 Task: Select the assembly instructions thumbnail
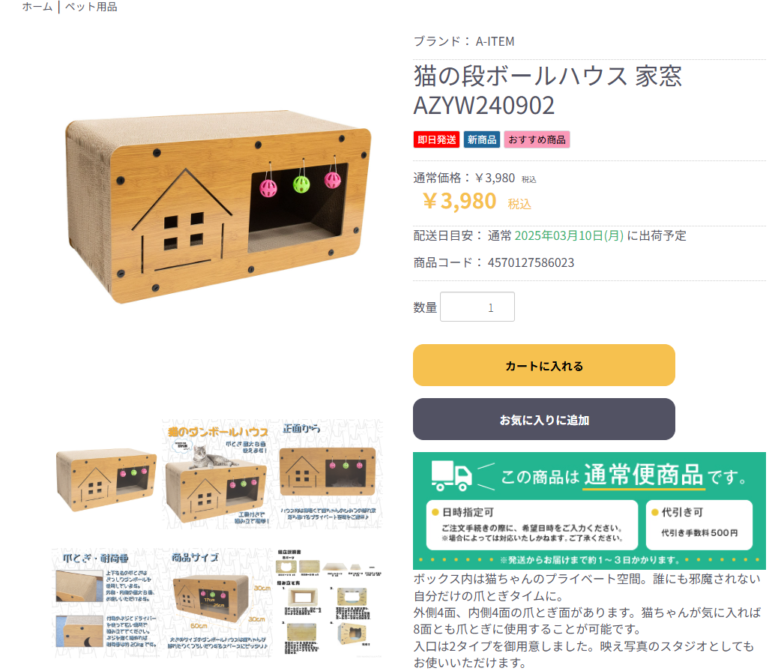[328, 603]
